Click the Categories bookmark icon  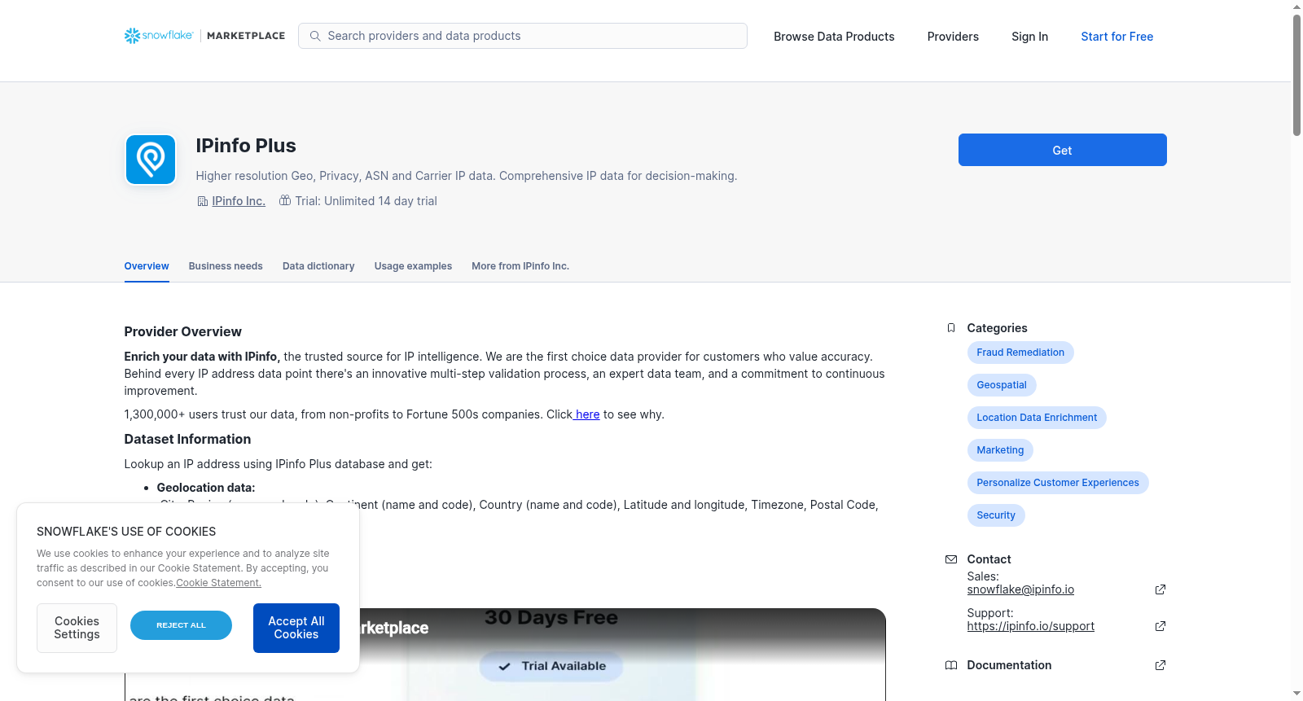(951, 328)
